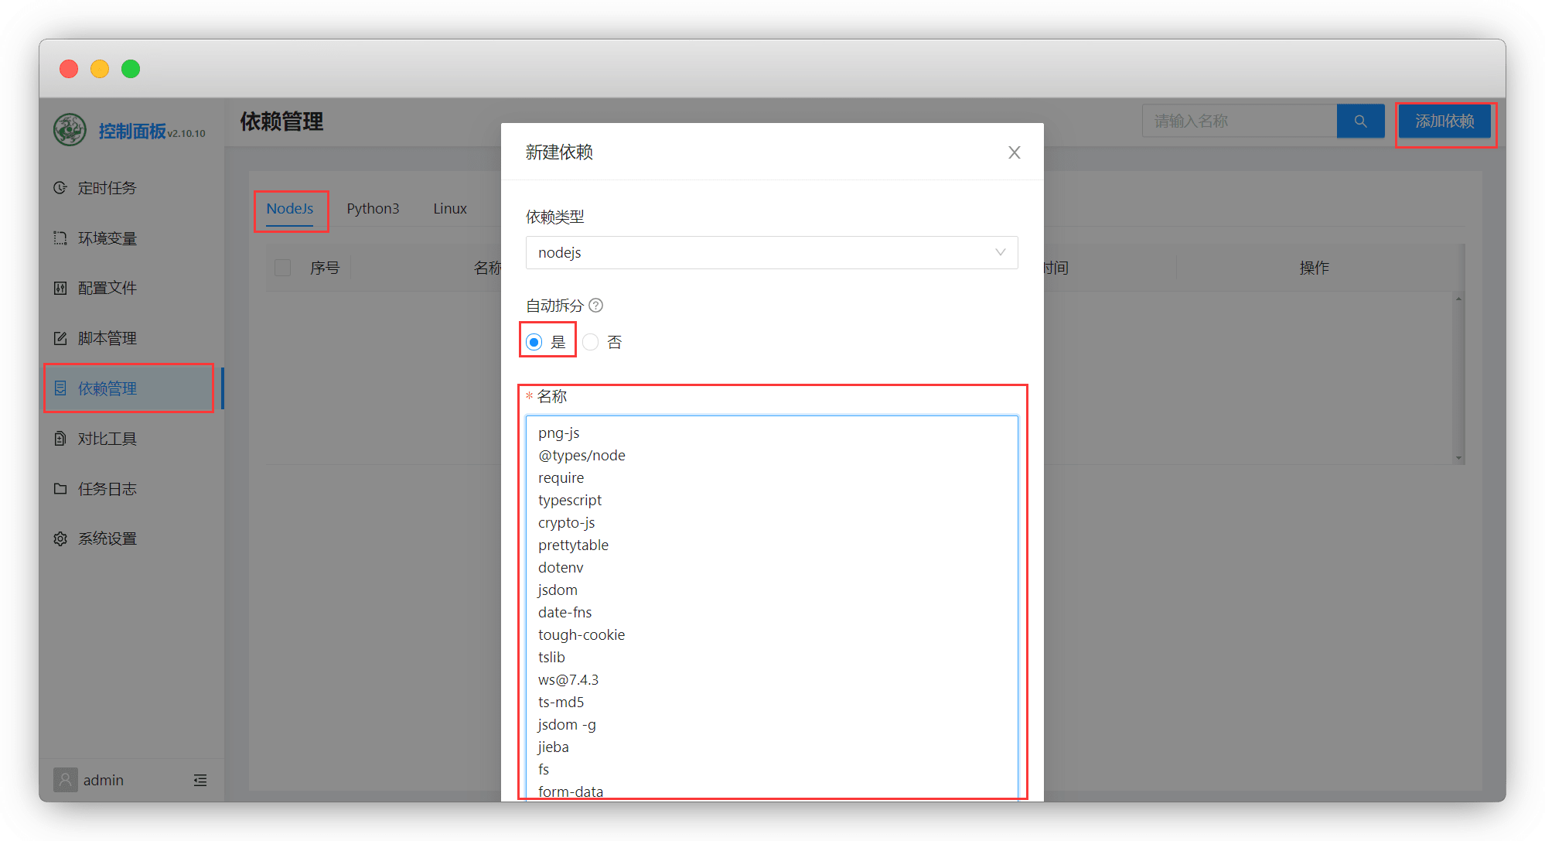Click the 添加依赖 button
This screenshot has height=841, width=1545.
click(x=1444, y=121)
